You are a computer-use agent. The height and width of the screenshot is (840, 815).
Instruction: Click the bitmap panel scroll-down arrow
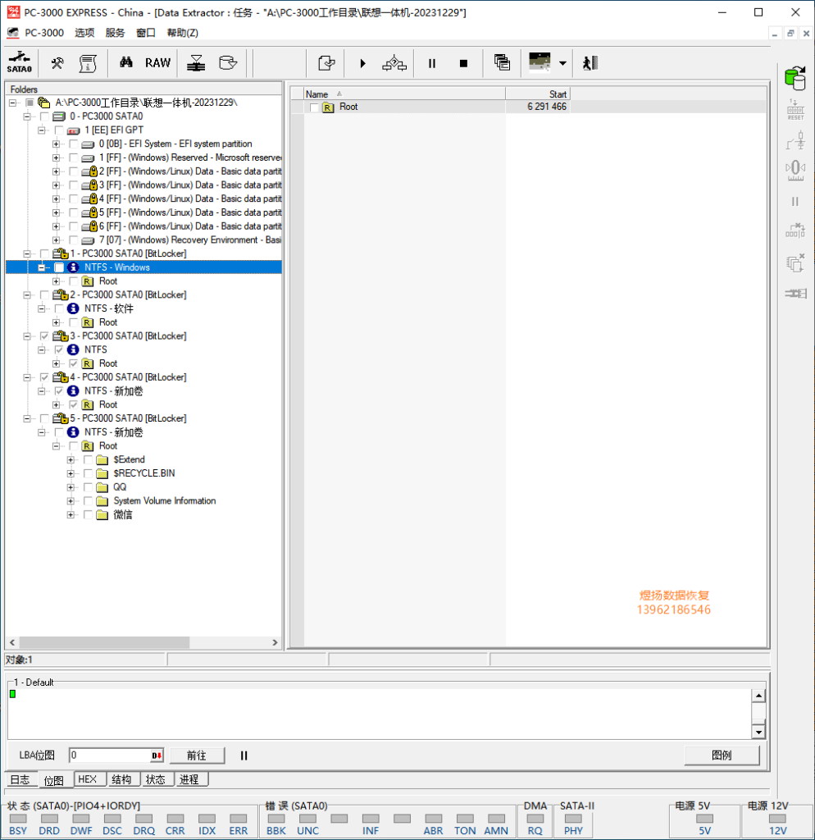758,732
